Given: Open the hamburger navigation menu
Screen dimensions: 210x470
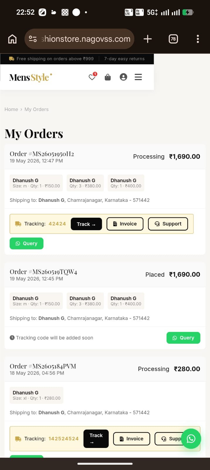Looking at the screenshot, I should click(138, 77).
